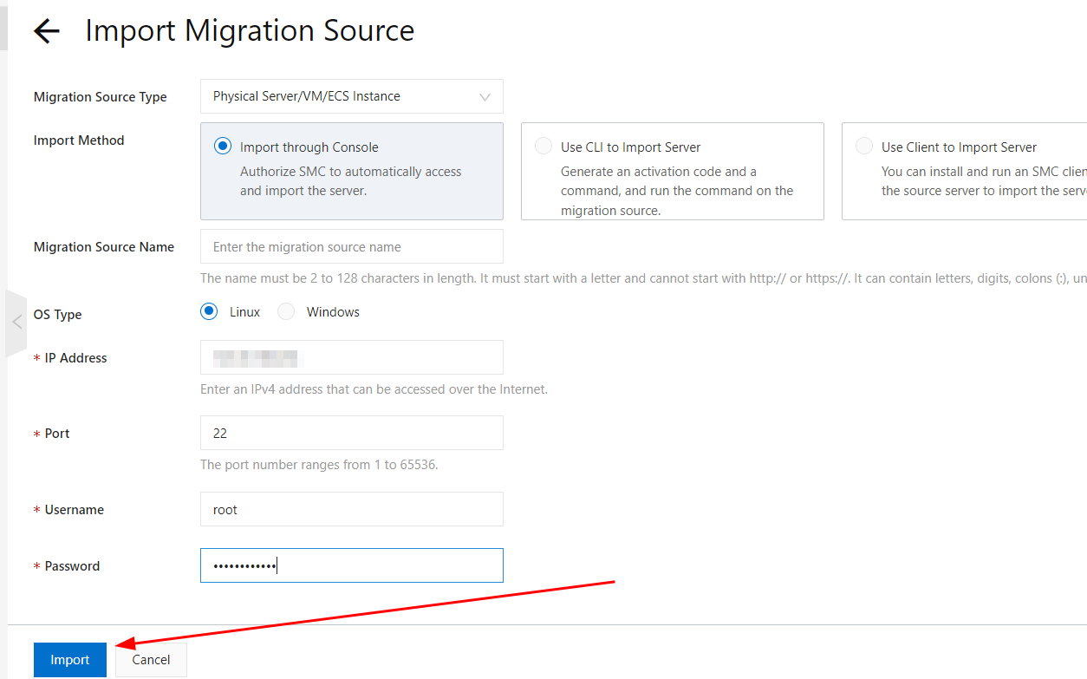
Task: Focus the Password input field
Action: point(351,565)
